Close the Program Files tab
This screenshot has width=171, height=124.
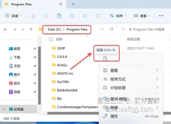click(61, 4)
